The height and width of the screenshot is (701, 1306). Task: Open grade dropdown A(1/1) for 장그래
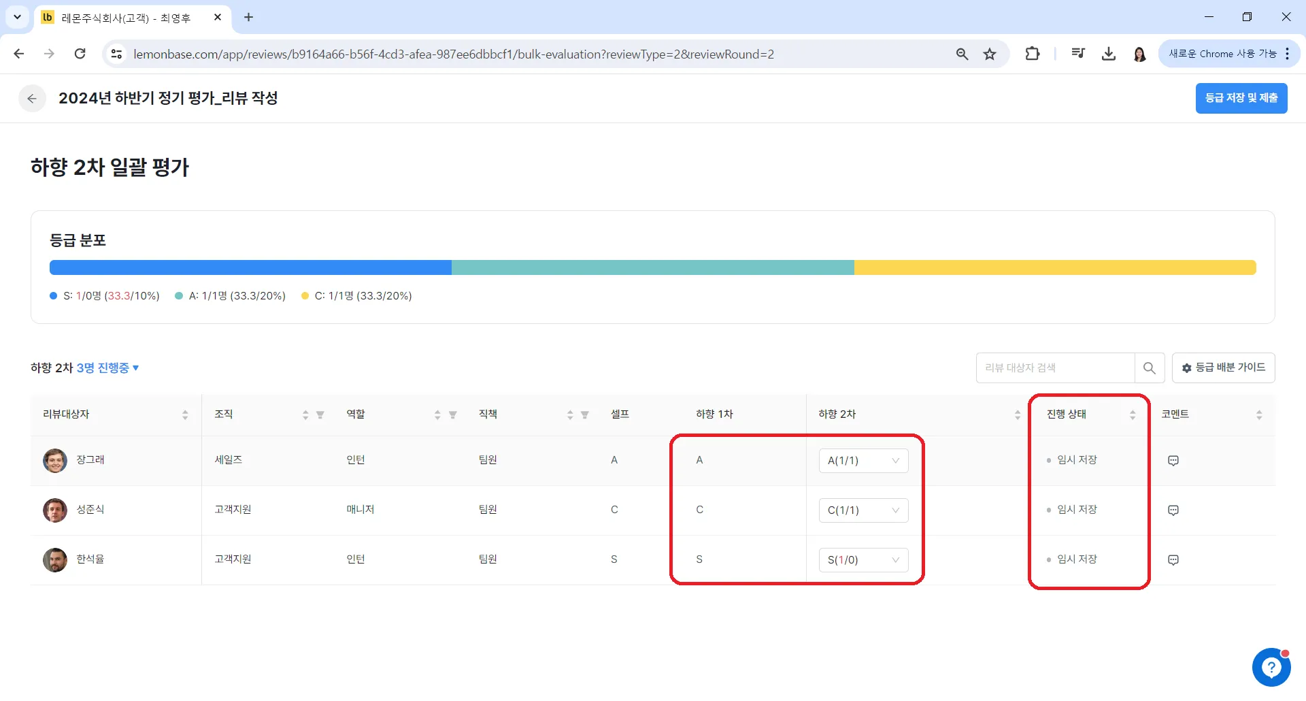pyautogui.click(x=864, y=461)
